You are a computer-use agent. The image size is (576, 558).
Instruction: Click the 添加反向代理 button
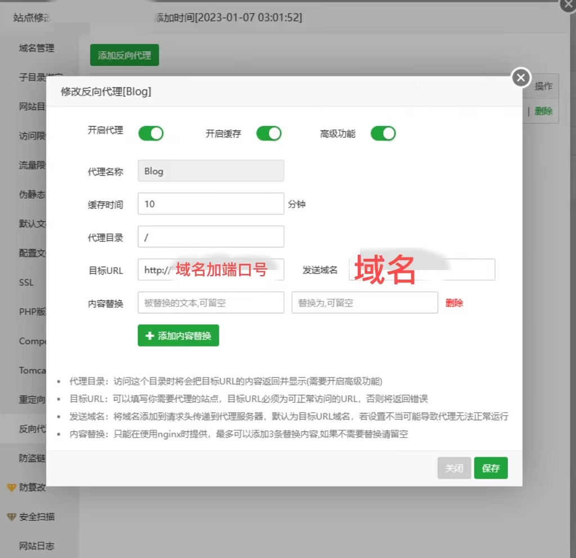(x=124, y=55)
